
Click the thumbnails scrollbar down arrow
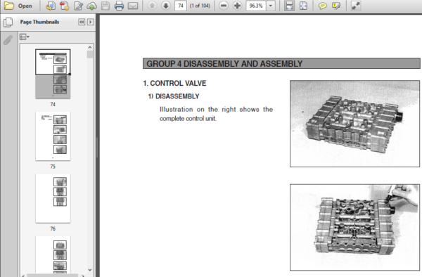[x=90, y=270]
